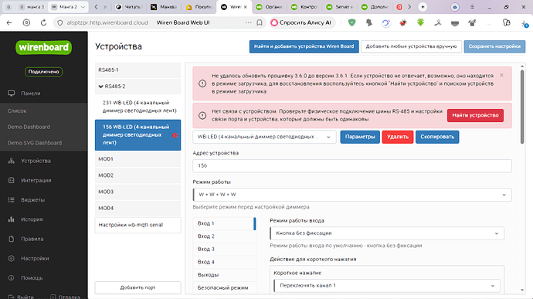
Task: Click Добавить любые устройства вручную
Action: coord(411,46)
